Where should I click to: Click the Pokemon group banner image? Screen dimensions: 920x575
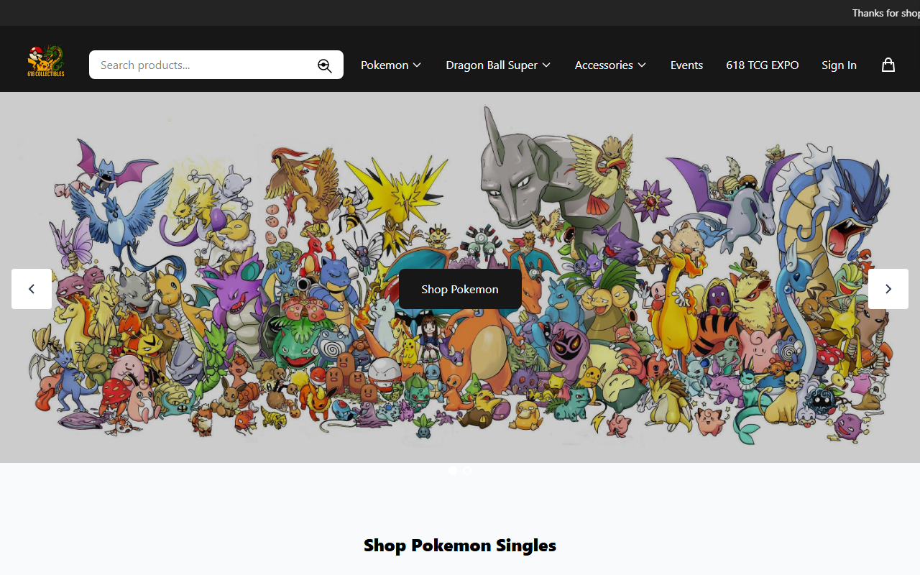pyautogui.click(x=460, y=277)
